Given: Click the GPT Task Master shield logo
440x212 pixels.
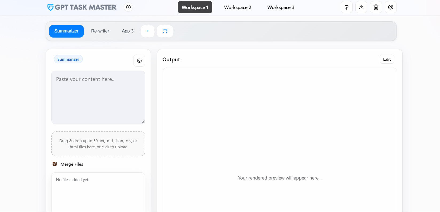Looking at the screenshot, I should (50, 7).
